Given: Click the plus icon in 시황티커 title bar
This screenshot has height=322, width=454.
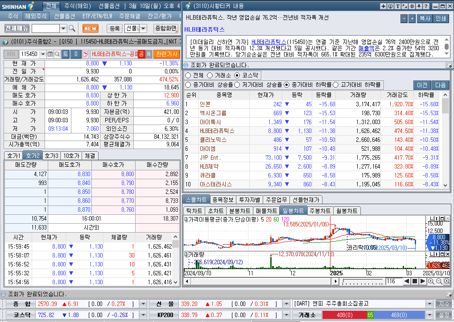Looking at the screenshot, I should [384, 6].
